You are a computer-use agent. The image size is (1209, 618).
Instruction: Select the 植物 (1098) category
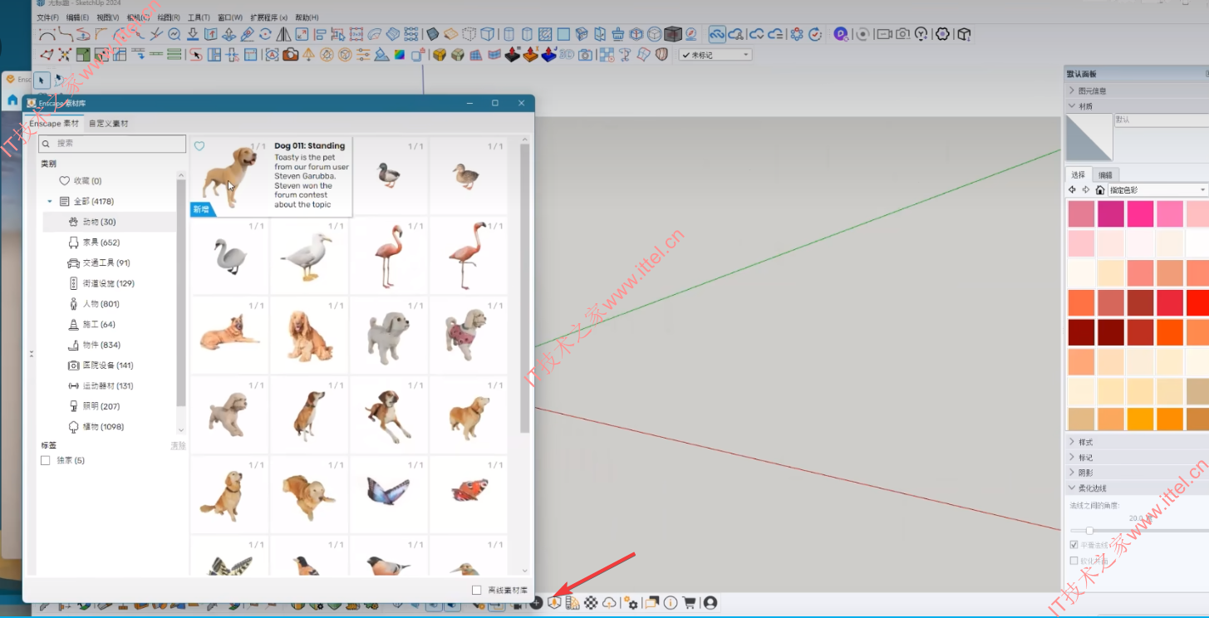click(x=110, y=427)
